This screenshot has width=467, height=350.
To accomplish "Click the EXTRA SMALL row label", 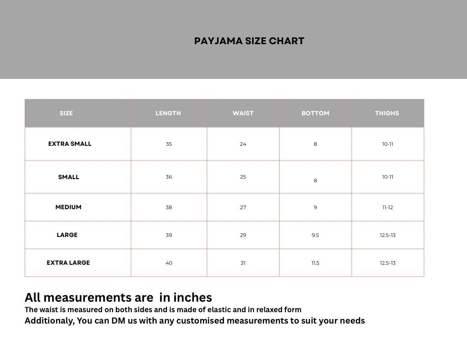I will (x=70, y=144).
